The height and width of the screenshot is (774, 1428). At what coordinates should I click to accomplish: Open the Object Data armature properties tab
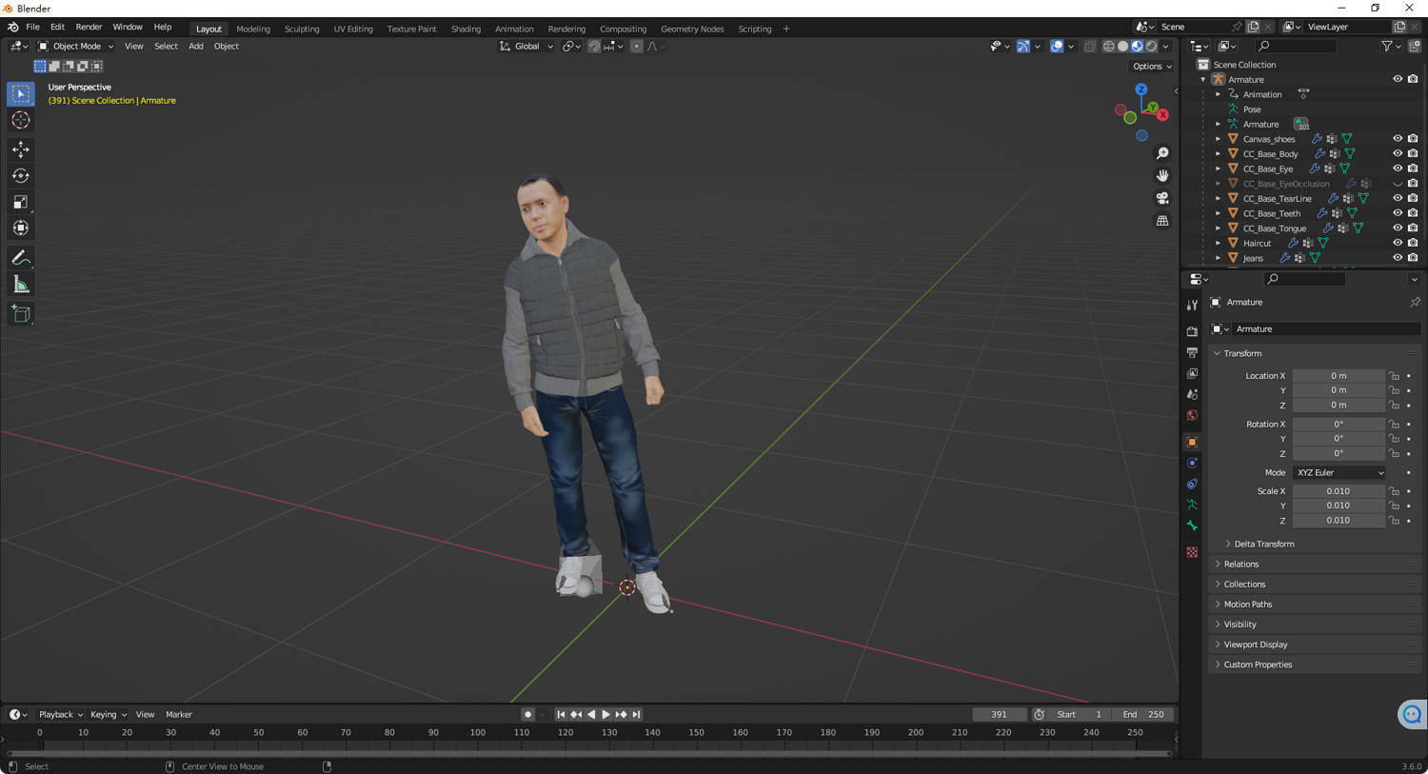click(1192, 505)
